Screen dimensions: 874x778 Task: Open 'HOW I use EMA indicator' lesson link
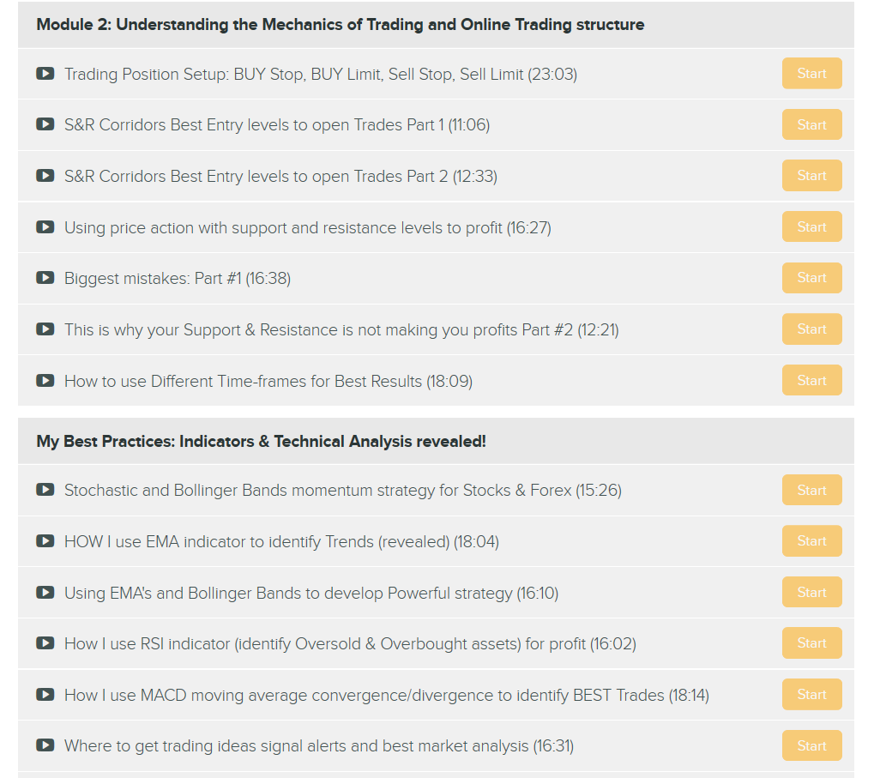tap(281, 542)
